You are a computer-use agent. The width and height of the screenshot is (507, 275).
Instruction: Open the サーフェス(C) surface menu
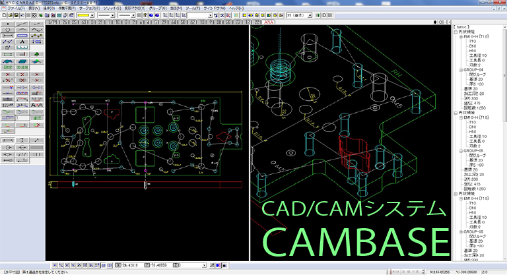point(90,8)
